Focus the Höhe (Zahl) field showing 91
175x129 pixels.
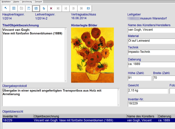point(139,78)
